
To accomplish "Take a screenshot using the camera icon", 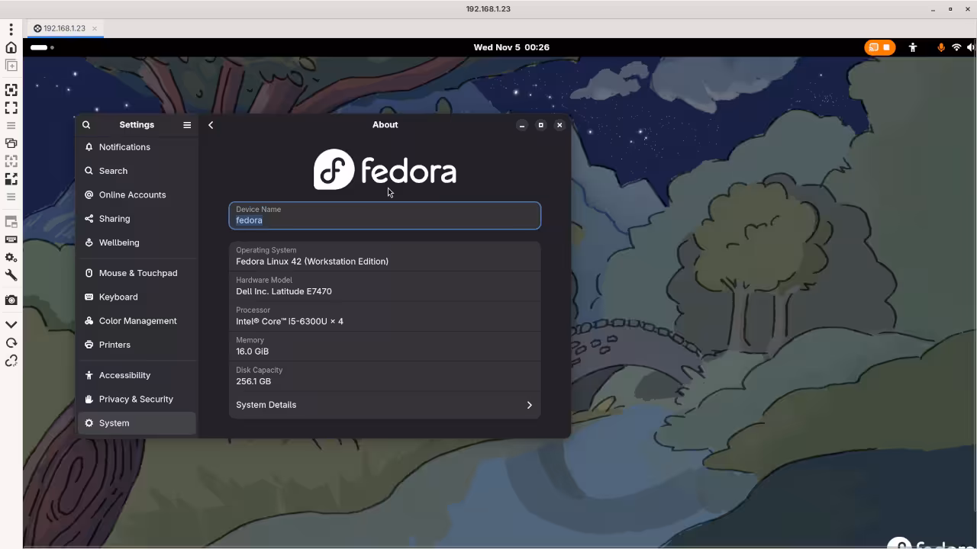I will tap(11, 300).
